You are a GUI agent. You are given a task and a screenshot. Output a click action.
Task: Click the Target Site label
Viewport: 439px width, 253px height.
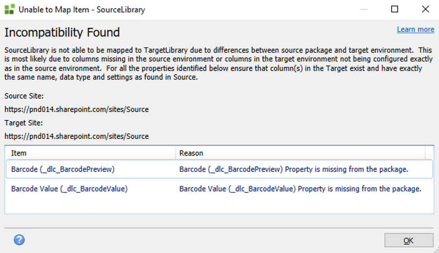pyautogui.click(x=23, y=123)
